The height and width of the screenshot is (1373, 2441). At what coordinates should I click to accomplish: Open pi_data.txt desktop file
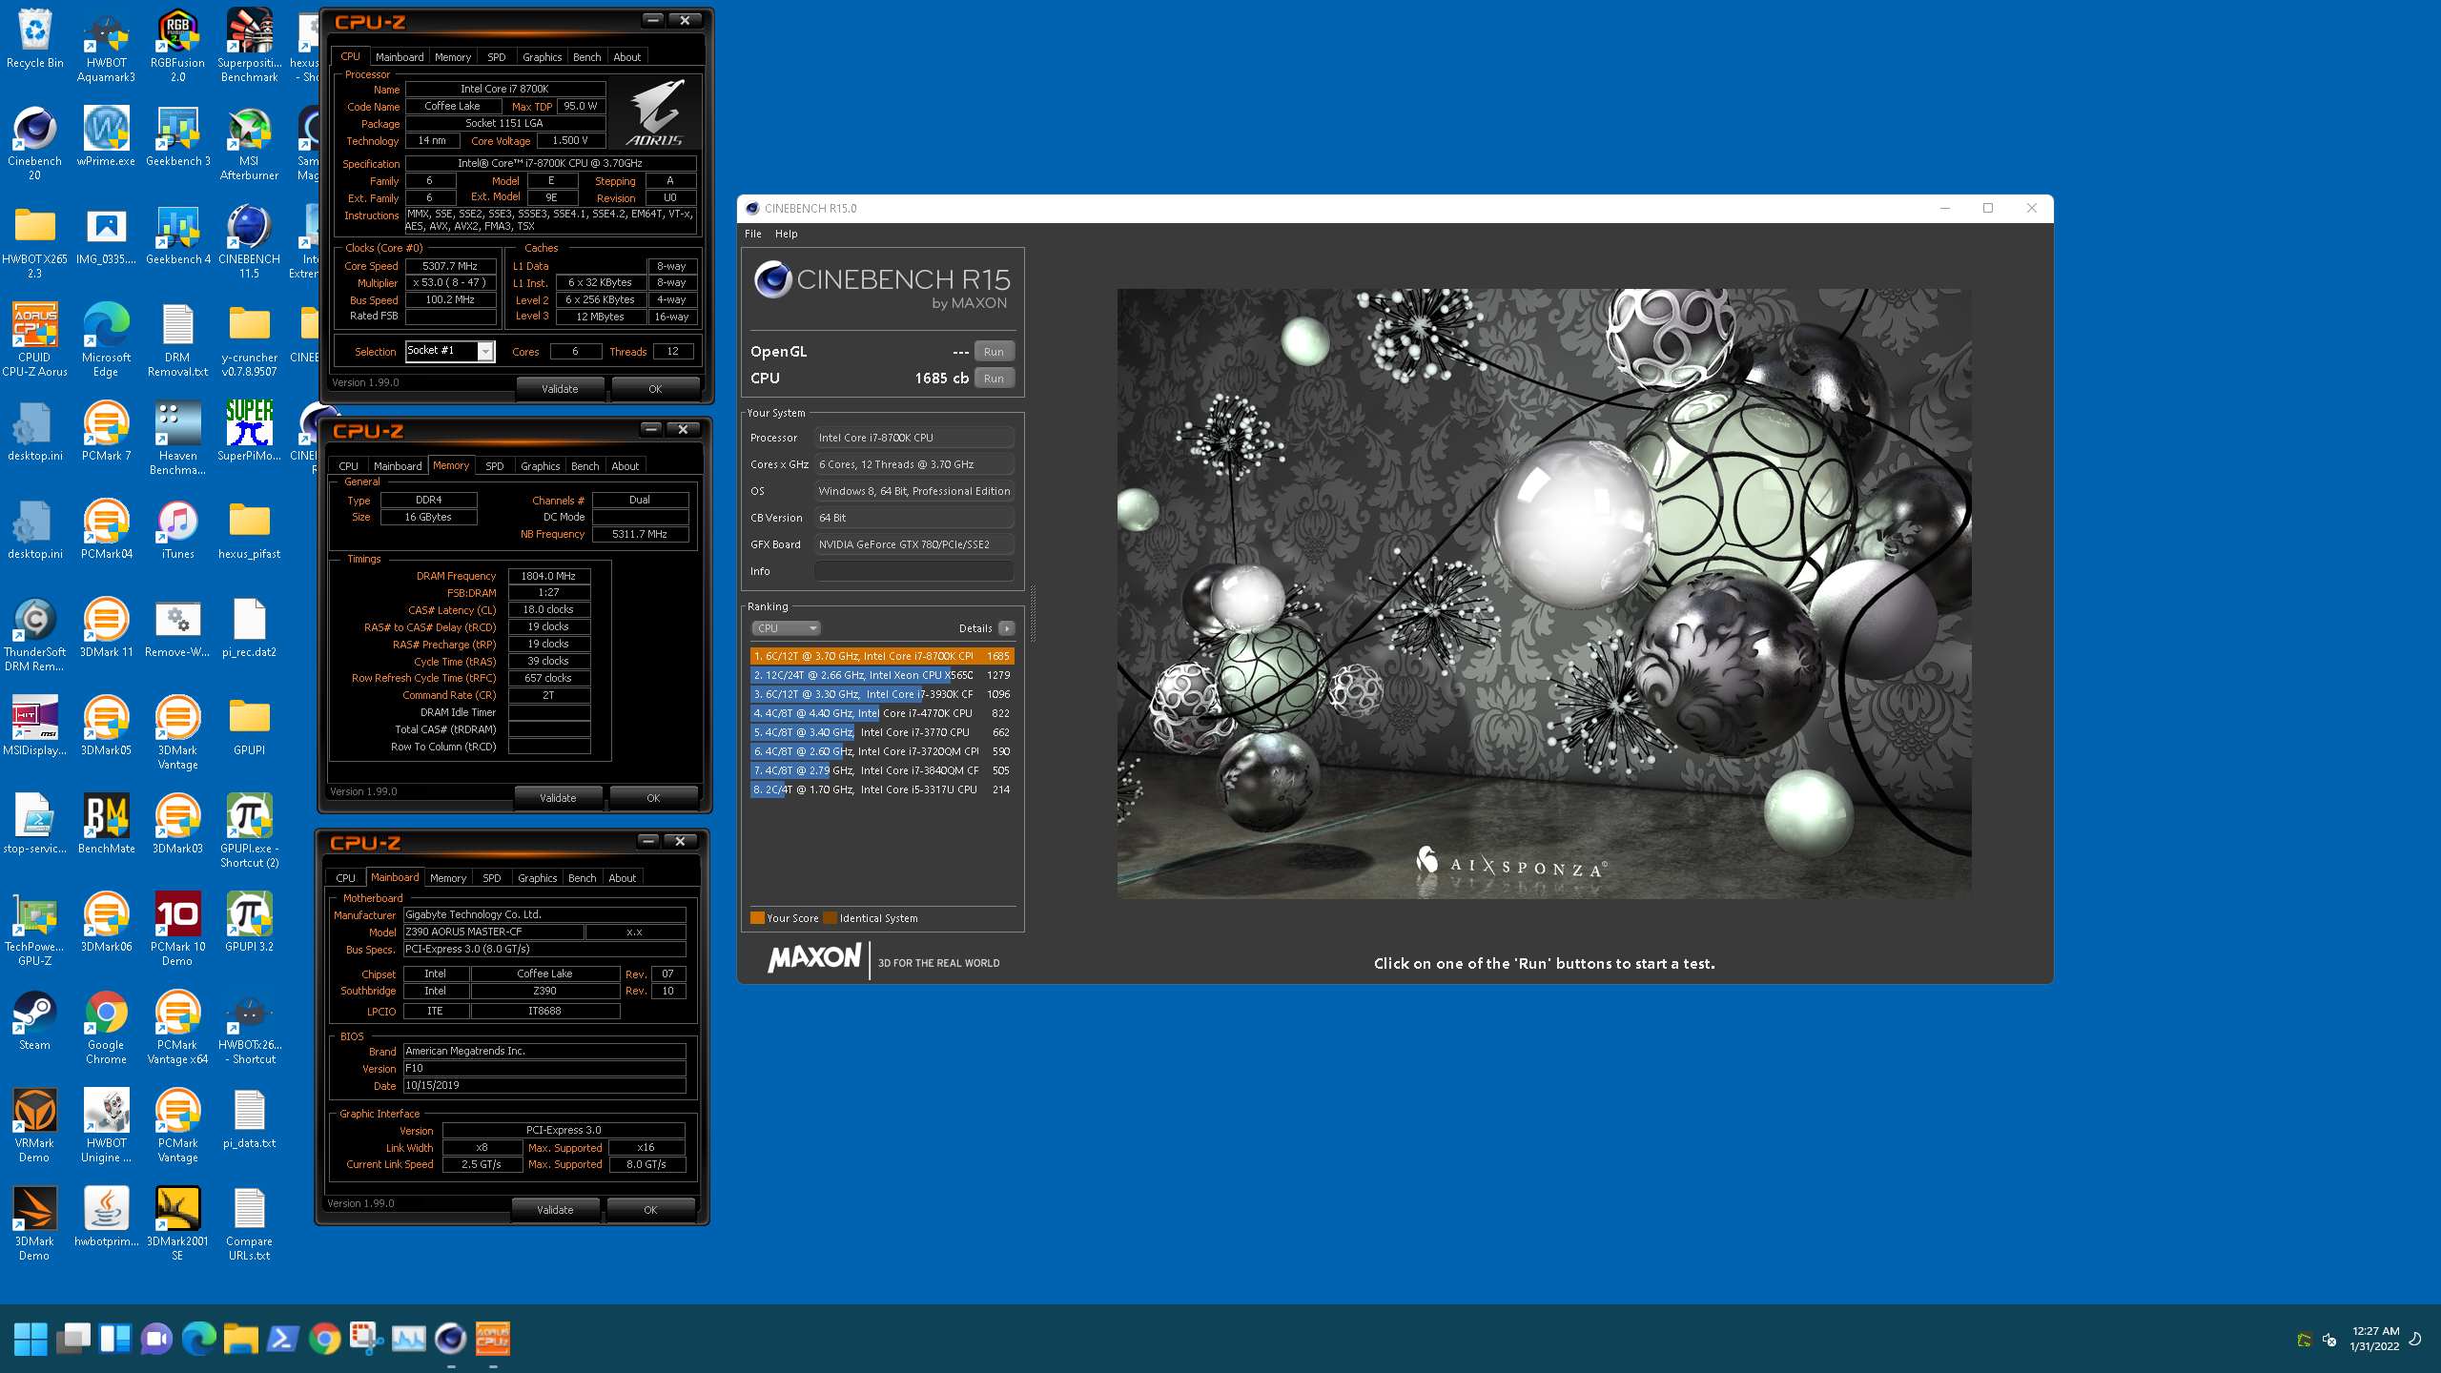pos(249,1118)
